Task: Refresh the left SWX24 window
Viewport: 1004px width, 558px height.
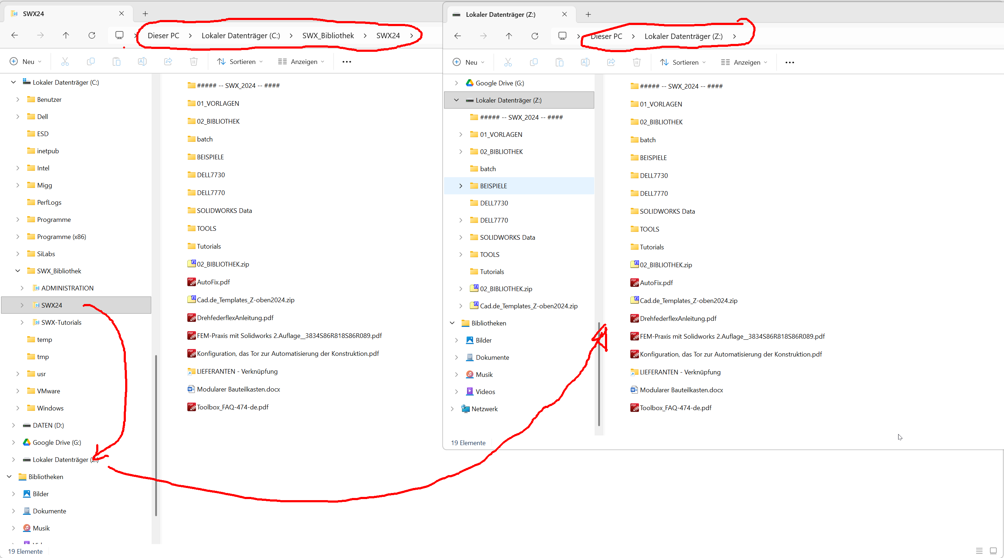Action: point(92,35)
